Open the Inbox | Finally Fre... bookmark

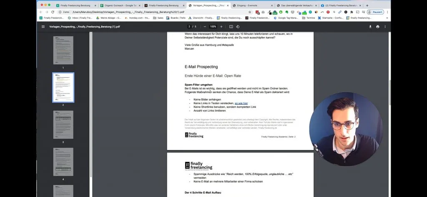(80, 18)
